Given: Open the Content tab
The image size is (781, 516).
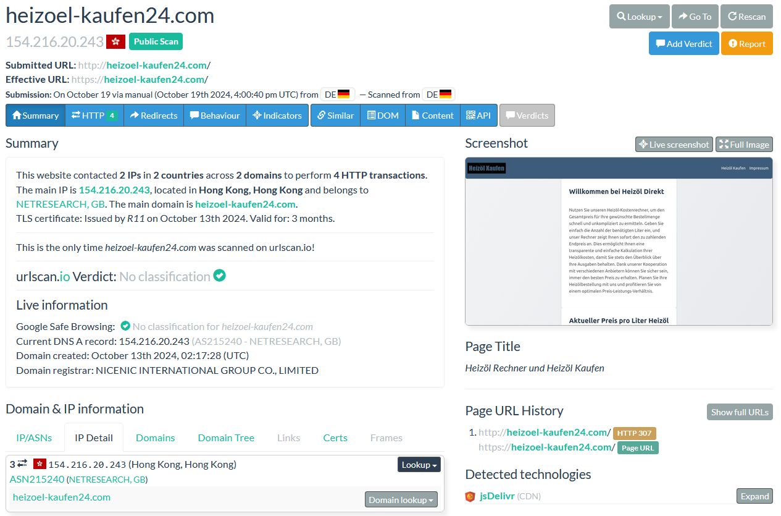Looking at the screenshot, I should tap(433, 115).
